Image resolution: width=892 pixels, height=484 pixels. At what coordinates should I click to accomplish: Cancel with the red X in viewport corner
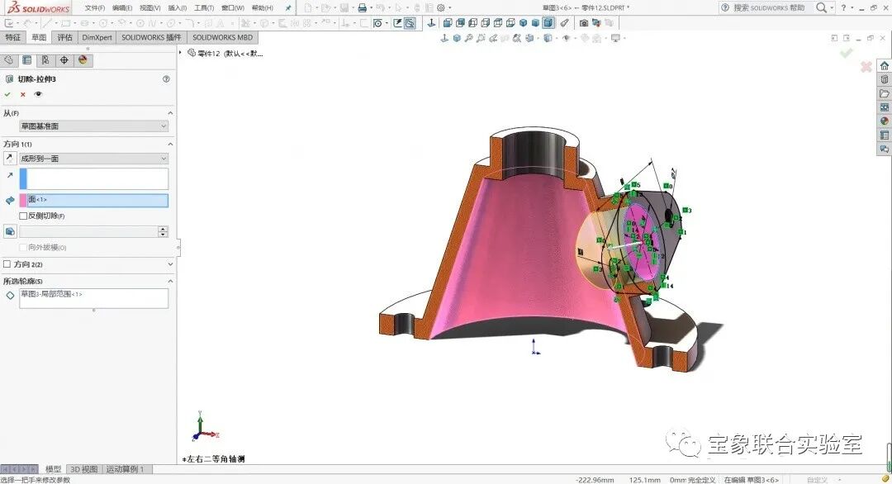coord(866,67)
